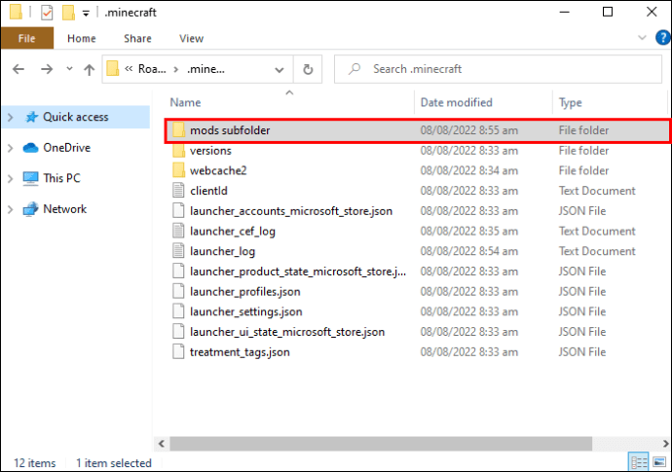Open Help with the question mark icon
The height and width of the screenshot is (472, 672).
click(x=662, y=38)
